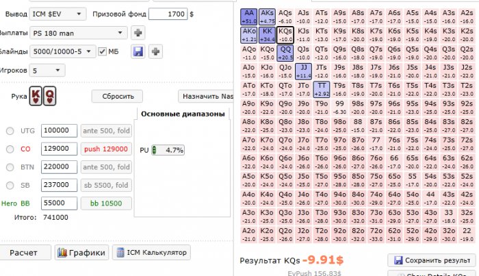Select the 88 cell in hand matrix
Viewport: 479px width, 276px height.
point(358,125)
